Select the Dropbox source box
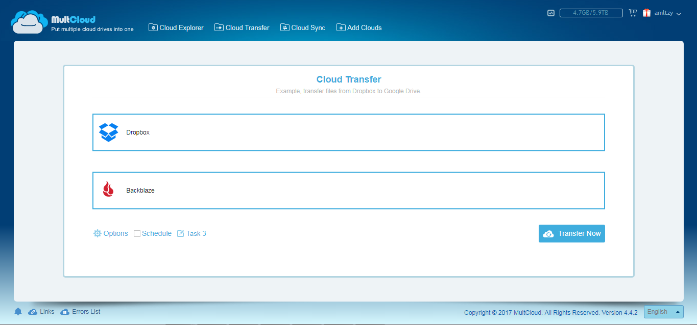 pyautogui.click(x=349, y=132)
